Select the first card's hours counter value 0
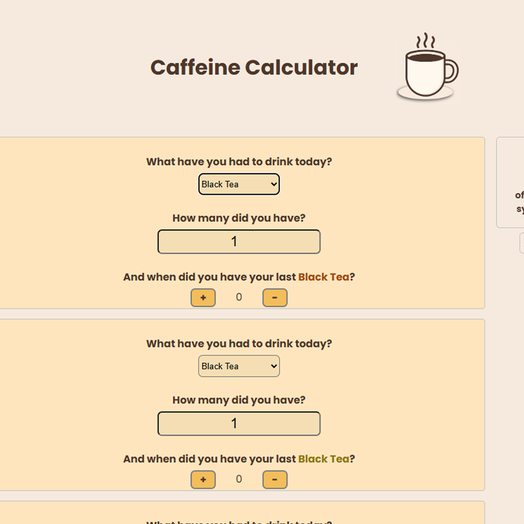 point(239,297)
